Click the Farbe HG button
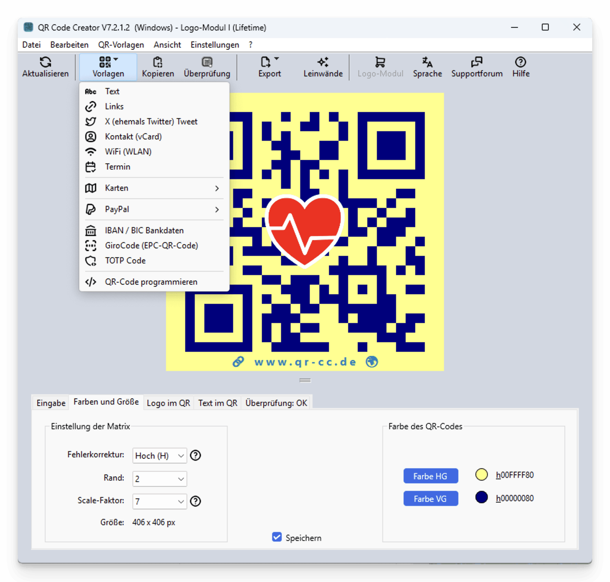Viewport: 610px width, 582px height. tap(431, 476)
